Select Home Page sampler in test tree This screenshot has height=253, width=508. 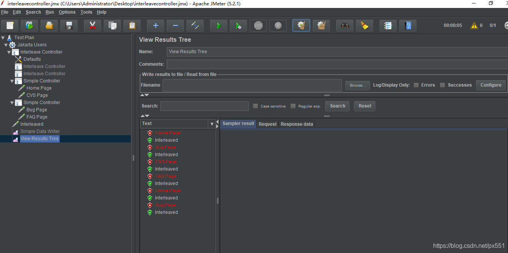(x=39, y=88)
